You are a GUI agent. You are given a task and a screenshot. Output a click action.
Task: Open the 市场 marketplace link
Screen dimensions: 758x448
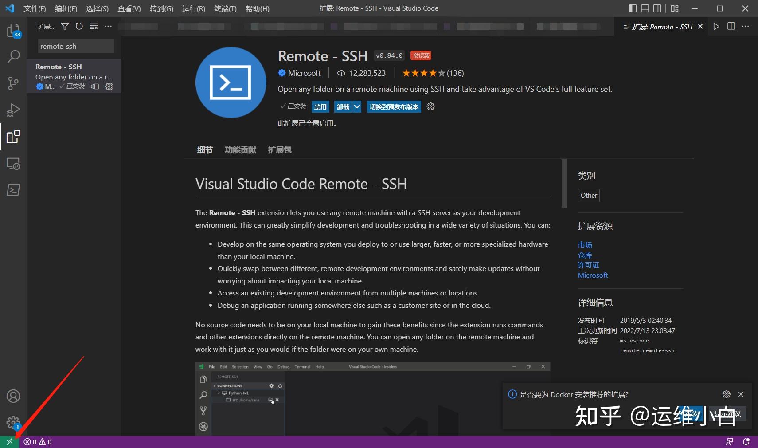tap(585, 245)
